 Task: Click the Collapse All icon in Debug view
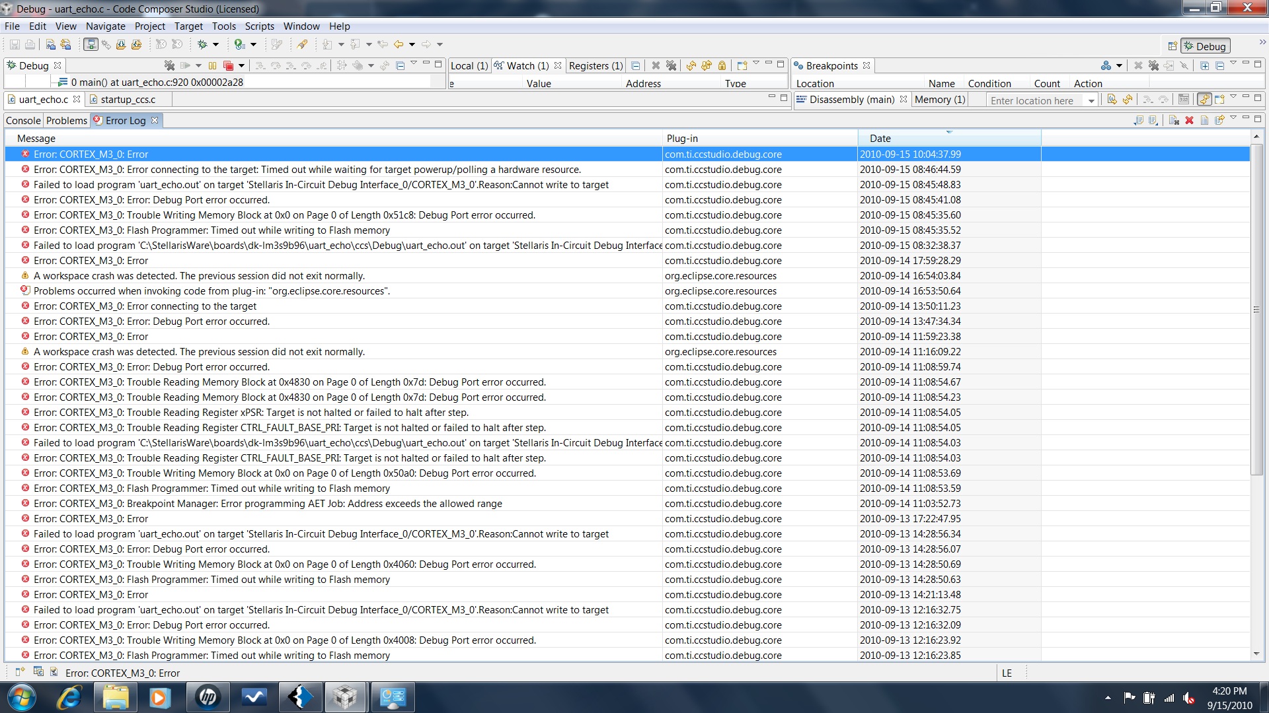click(400, 65)
